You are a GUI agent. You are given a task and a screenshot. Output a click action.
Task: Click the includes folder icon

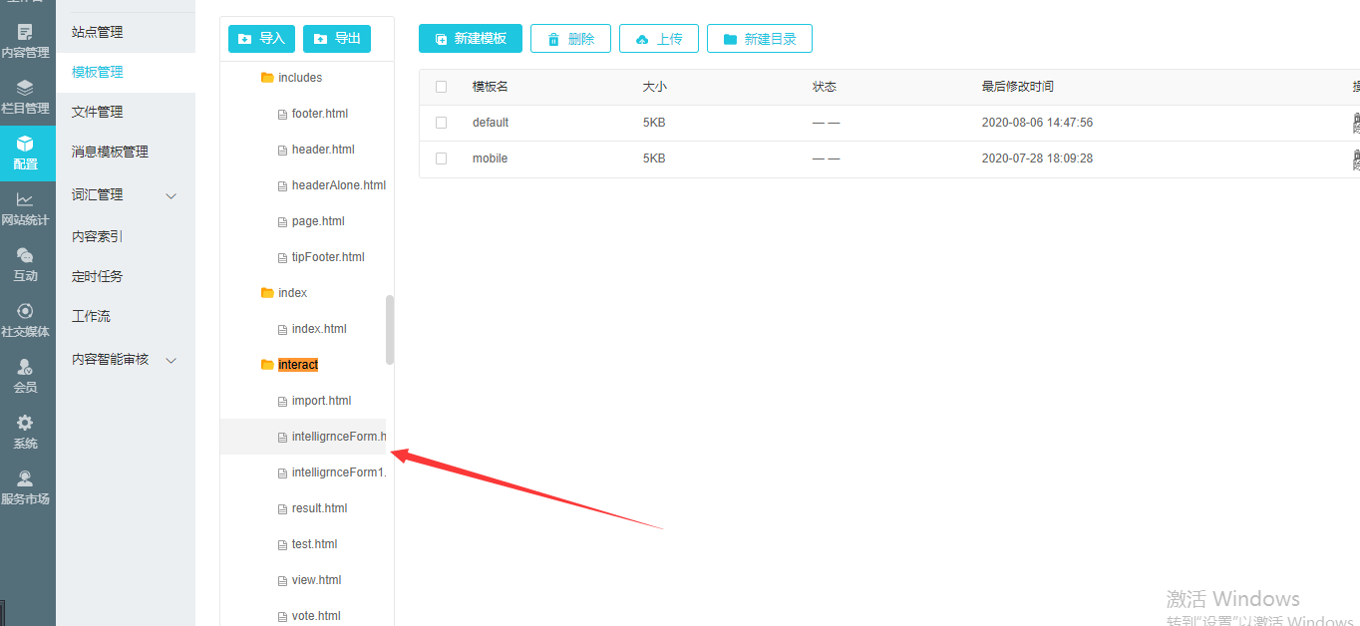pyautogui.click(x=267, y=78)
